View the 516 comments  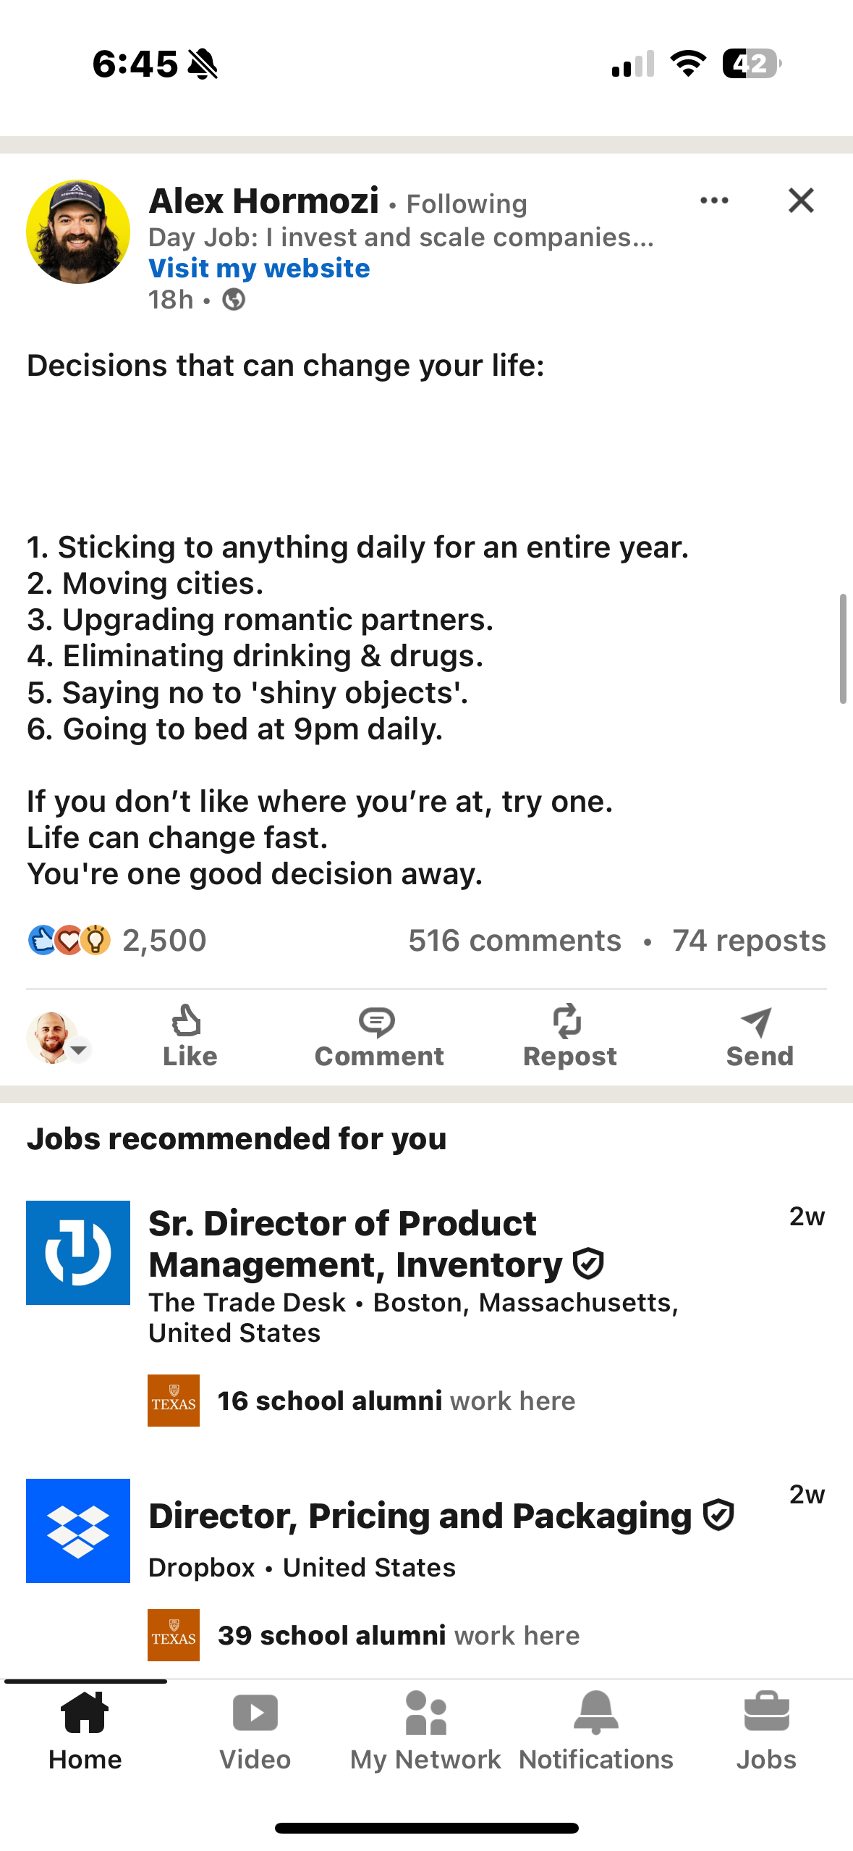[514, 940]
